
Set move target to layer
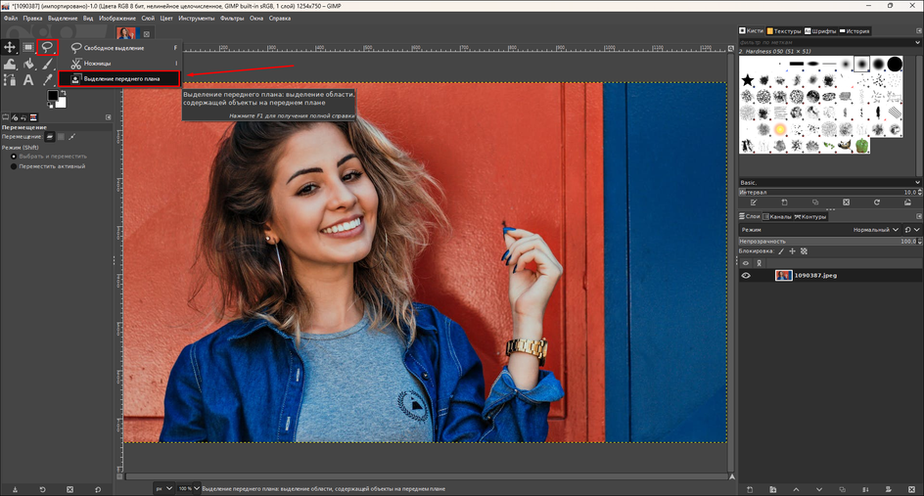click(50, 137)
